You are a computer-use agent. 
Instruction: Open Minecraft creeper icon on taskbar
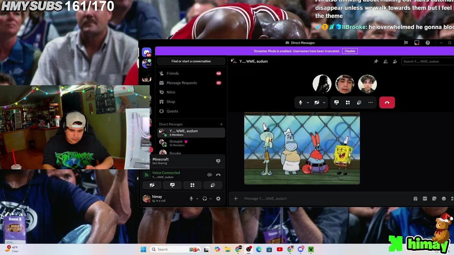coord(311,249)
